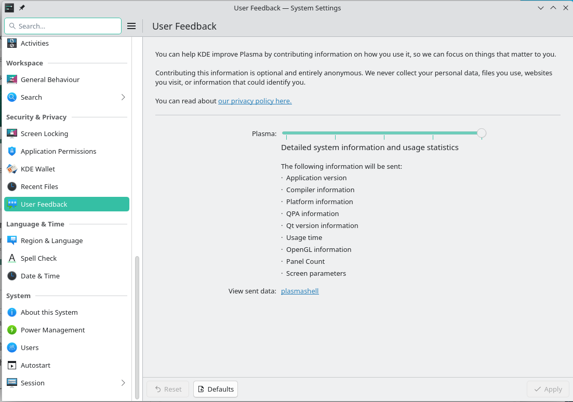Open Spell Check sidebar label
The image size is (573, 402).
coord(39,258)
